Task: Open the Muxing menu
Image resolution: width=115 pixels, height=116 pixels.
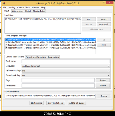Action: (x=12, y=7)
